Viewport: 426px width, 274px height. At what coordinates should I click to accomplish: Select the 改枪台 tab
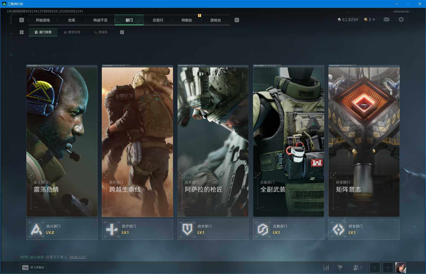click(x=216, y=20)
